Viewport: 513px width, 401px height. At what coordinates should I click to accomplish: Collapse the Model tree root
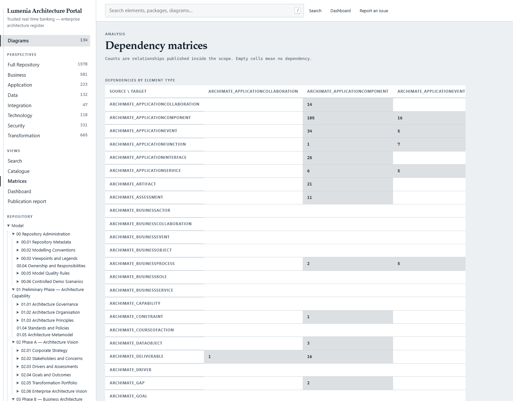(x=9, y=226)
